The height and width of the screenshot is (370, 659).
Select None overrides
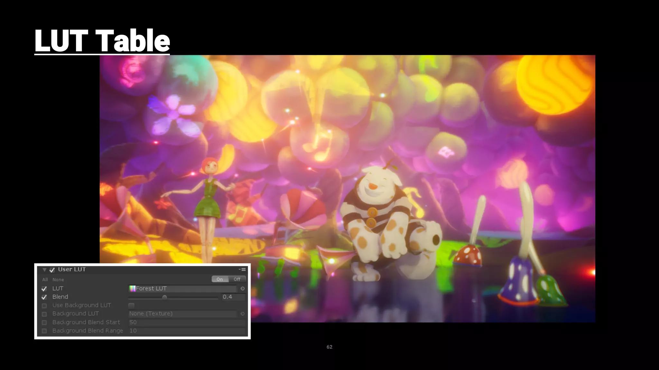pos(58,280)
